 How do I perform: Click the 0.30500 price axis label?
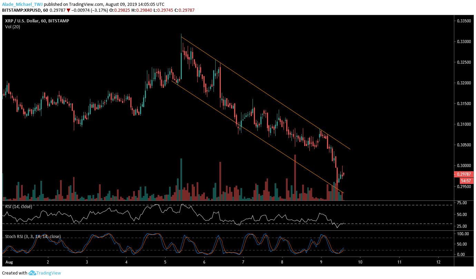[464, 145]
